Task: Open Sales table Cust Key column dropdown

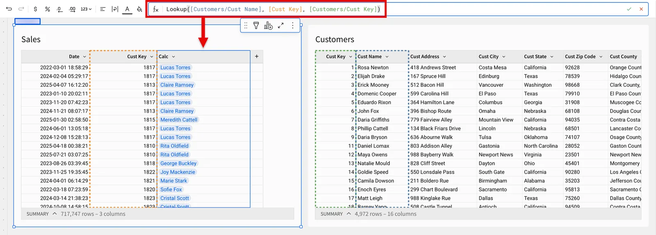Action: pyautogui.click(x=151, y=56)
